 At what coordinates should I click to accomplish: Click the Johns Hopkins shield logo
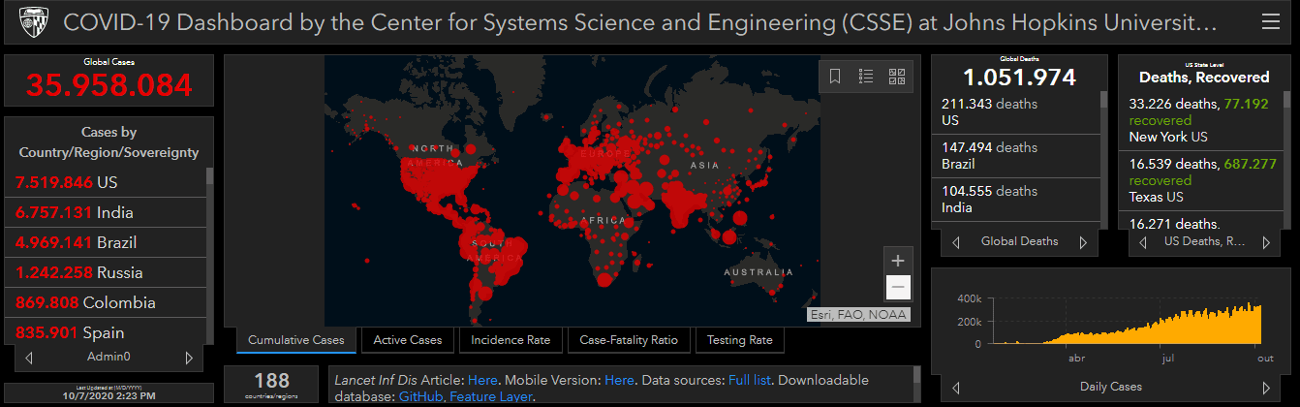[34, 21]
